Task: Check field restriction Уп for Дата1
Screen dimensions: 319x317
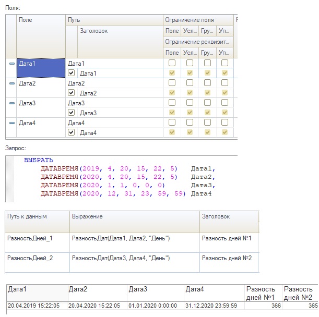Action: [x=225, y=63]
